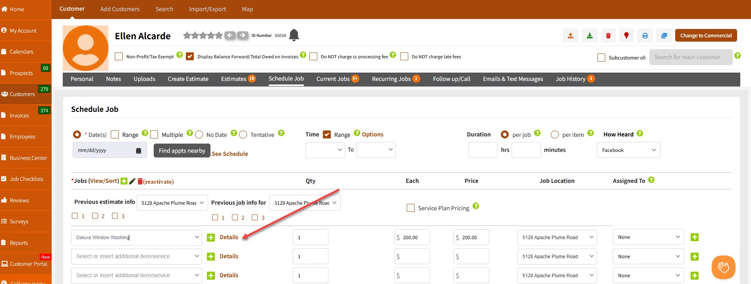Open the end time dropdown after To
The image size is (751, 284).
(376, 150)
